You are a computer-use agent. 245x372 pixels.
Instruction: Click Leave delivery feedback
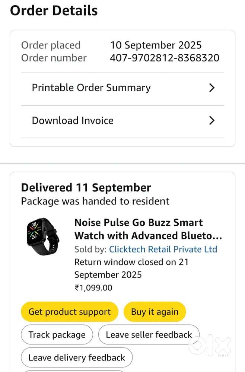(x=76, y=357)
